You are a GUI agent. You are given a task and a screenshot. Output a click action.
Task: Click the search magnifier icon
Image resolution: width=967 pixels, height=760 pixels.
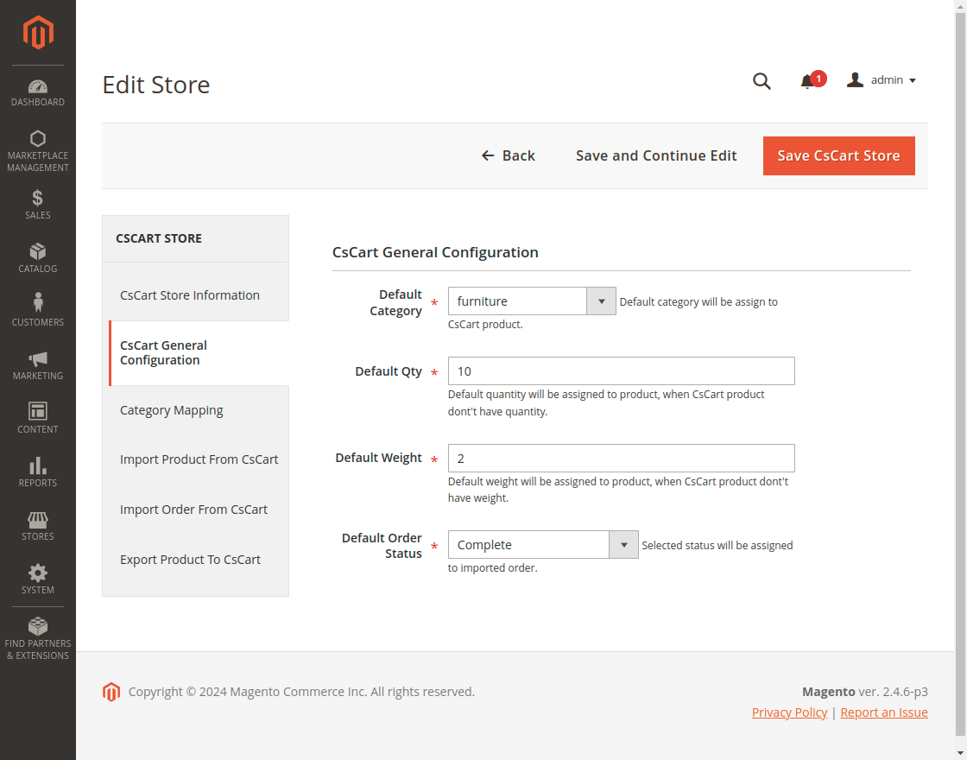click(762, 81)
